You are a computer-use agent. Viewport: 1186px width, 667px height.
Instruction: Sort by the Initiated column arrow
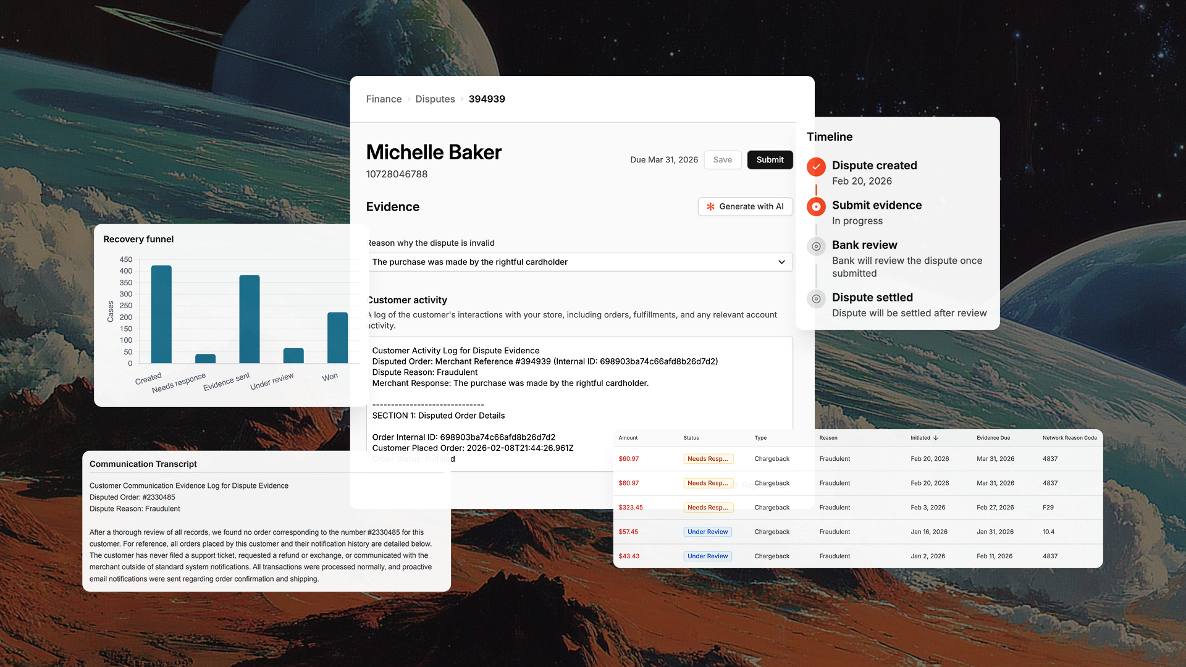[936, 438]
